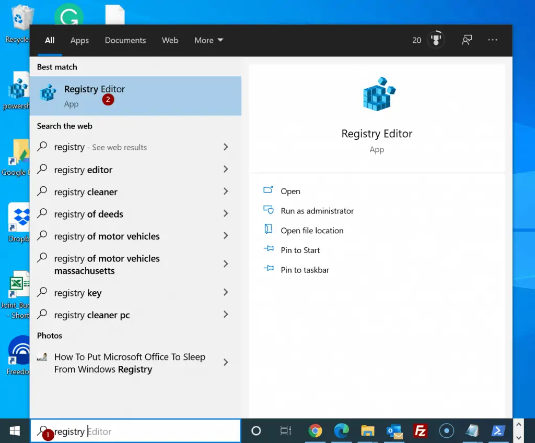Switch to the Apps tab
The height and width of the screenshot is (443, 535).
tap(79, 40)
